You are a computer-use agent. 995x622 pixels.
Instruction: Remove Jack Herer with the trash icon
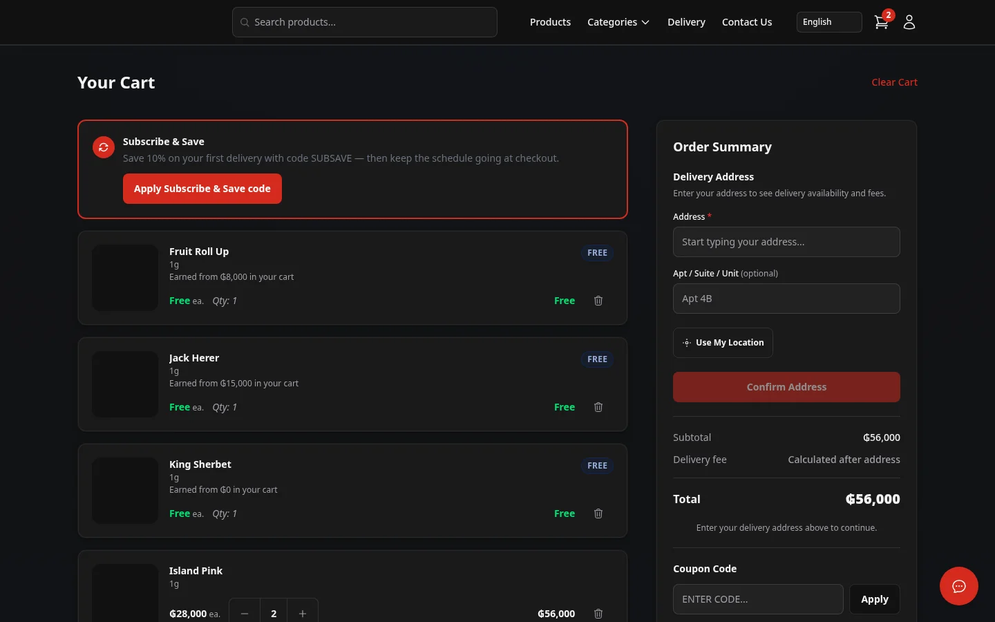click(x=598, y=407)
